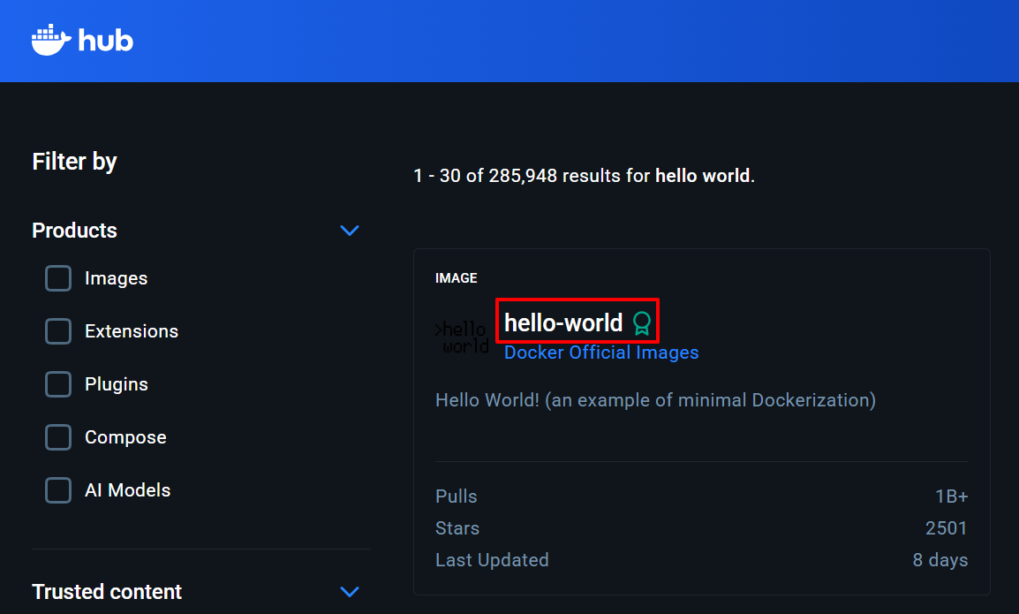The width and height of the screenshot is (1019, 614).
Task: Click the 8 days last updated value
Action: (x=940, y=560)
